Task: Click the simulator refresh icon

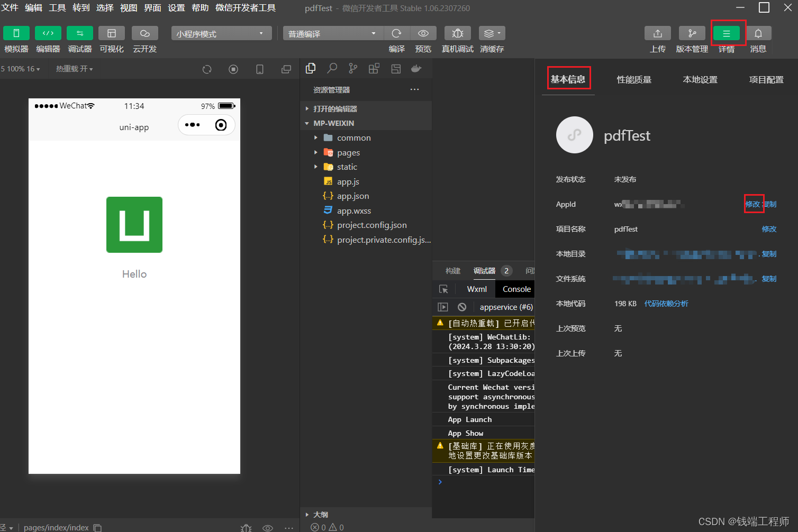Action: tap(207, 69)
